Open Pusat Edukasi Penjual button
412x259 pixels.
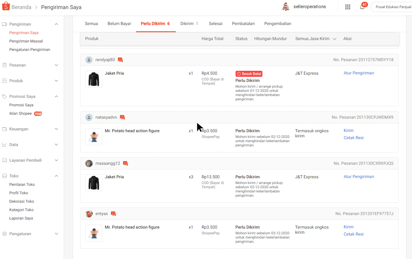point(392,7)
